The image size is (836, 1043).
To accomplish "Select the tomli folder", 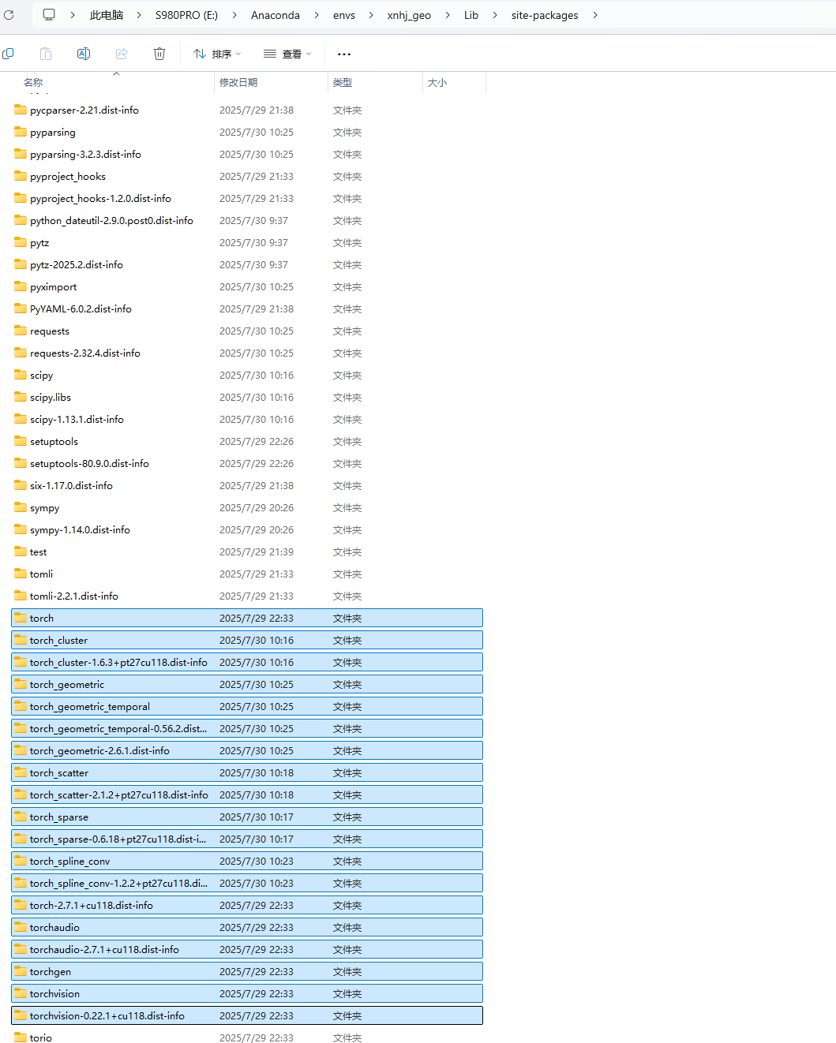I will point(247,574).
